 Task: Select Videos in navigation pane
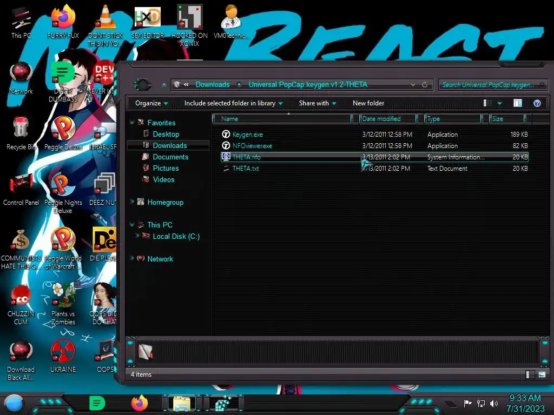click(163, 179)
